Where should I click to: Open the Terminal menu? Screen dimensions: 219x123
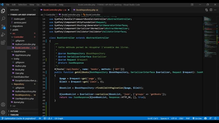pos(52,4)
